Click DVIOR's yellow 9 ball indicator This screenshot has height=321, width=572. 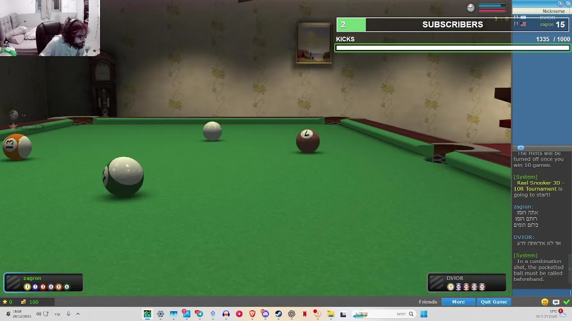click(450, 287)
